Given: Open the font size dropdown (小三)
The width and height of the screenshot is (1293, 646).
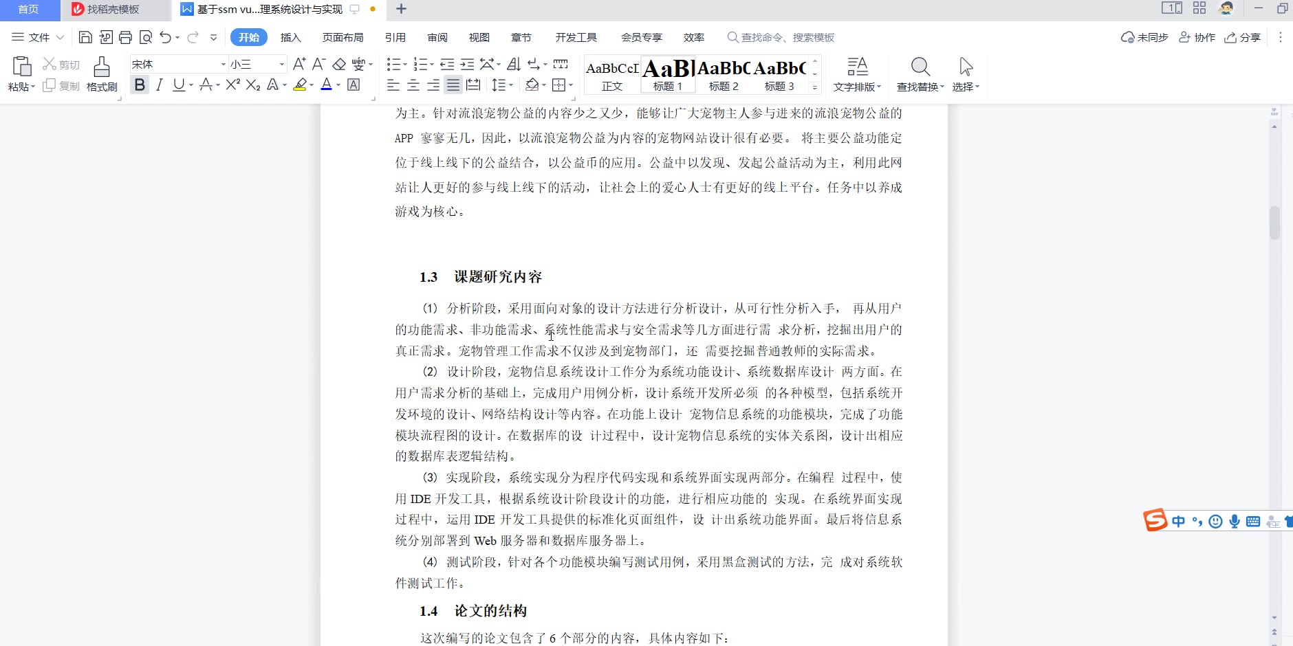Looking at the screenshot, I should pyautogui.click(x=281, y=64).
